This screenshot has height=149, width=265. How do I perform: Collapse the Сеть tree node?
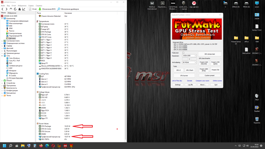2,56
